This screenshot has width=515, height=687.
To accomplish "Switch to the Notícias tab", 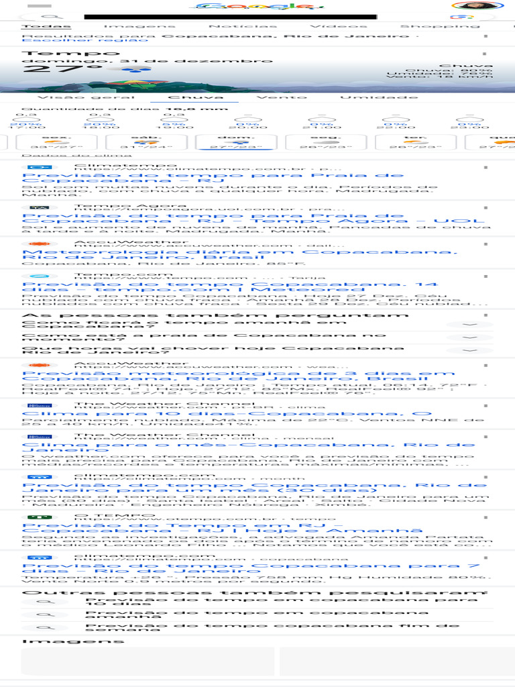I will [x=243, y=26].
